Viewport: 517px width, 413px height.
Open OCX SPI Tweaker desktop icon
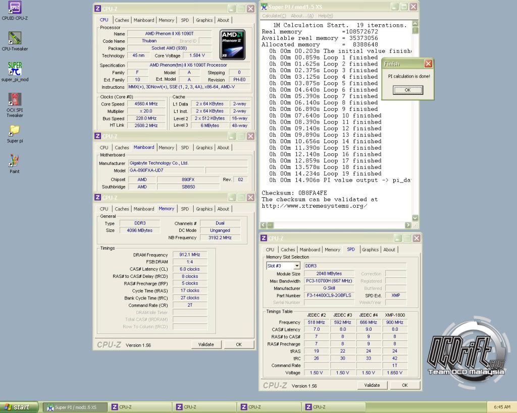point(15,100)
